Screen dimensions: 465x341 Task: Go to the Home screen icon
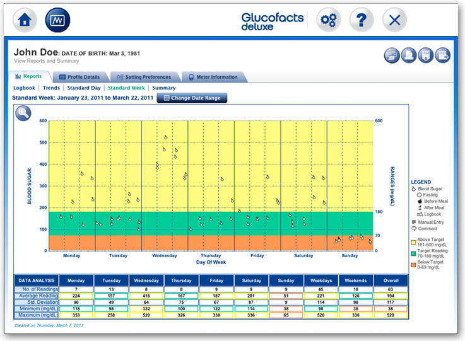25,20
